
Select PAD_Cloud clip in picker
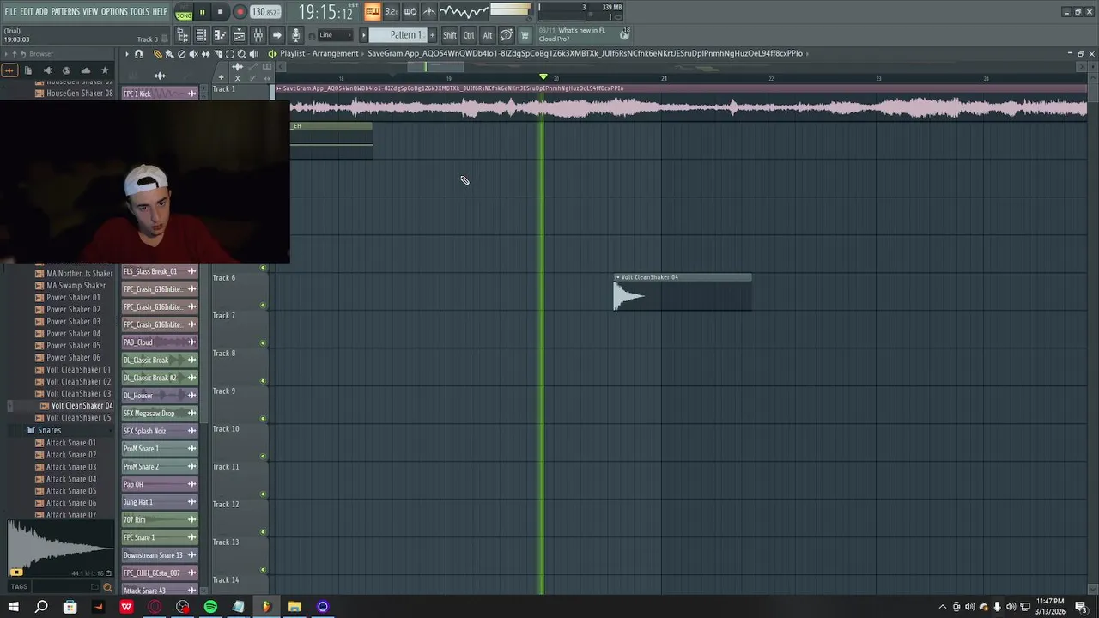coord(160,342)
